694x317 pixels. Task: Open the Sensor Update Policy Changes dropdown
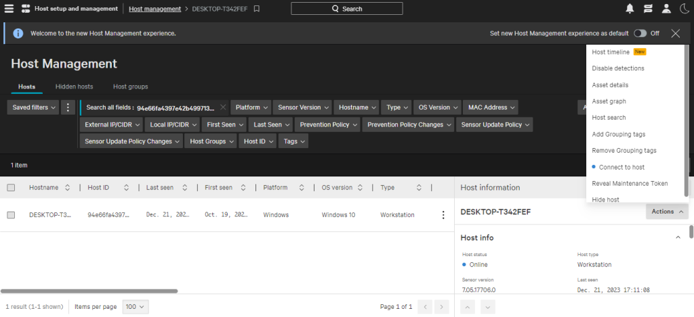131,141
